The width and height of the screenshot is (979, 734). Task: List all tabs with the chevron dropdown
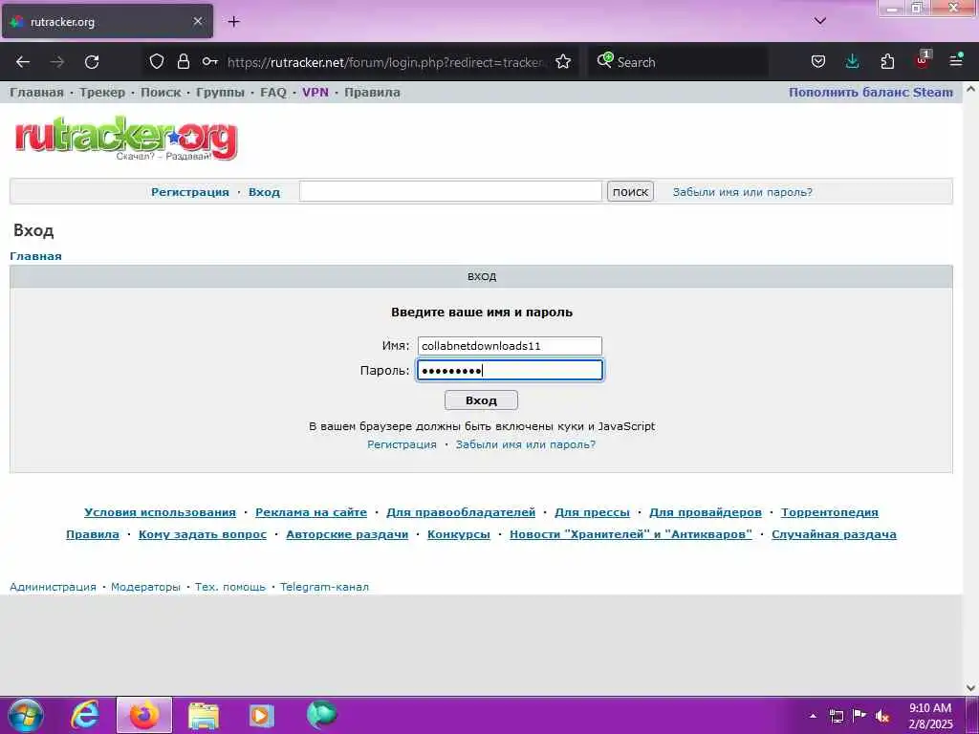pos(820,21)
